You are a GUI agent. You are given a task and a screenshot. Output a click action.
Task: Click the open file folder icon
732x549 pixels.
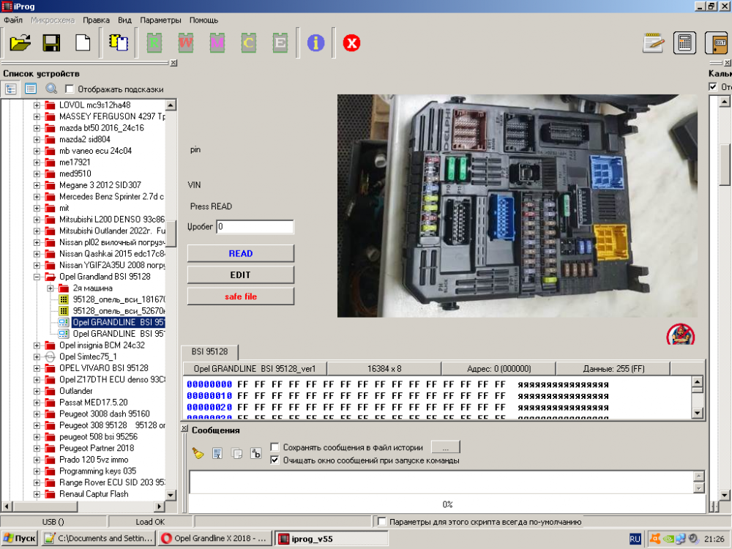pos(20,43)
